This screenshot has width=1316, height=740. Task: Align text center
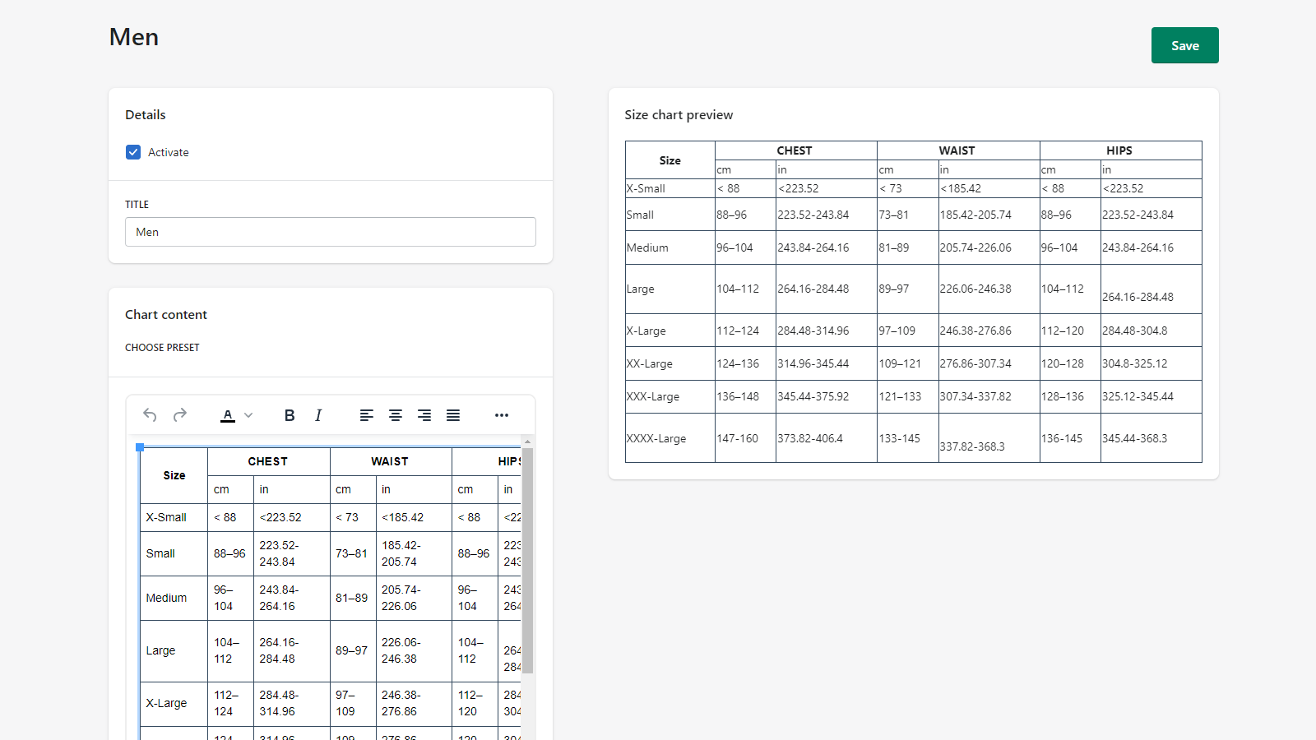[x=396, y=415]
